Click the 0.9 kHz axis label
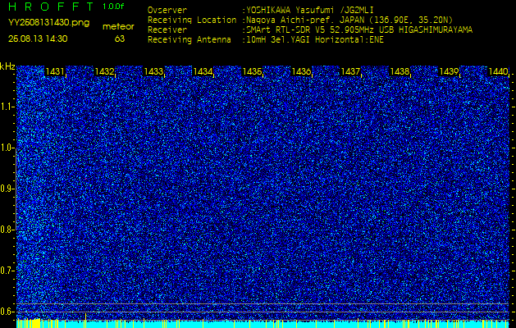This screenshot has width=516, height=328. [x=6, y=189]
